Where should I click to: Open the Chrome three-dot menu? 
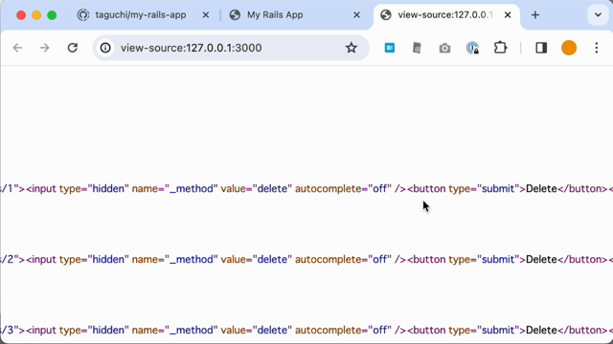click(596, 48)
